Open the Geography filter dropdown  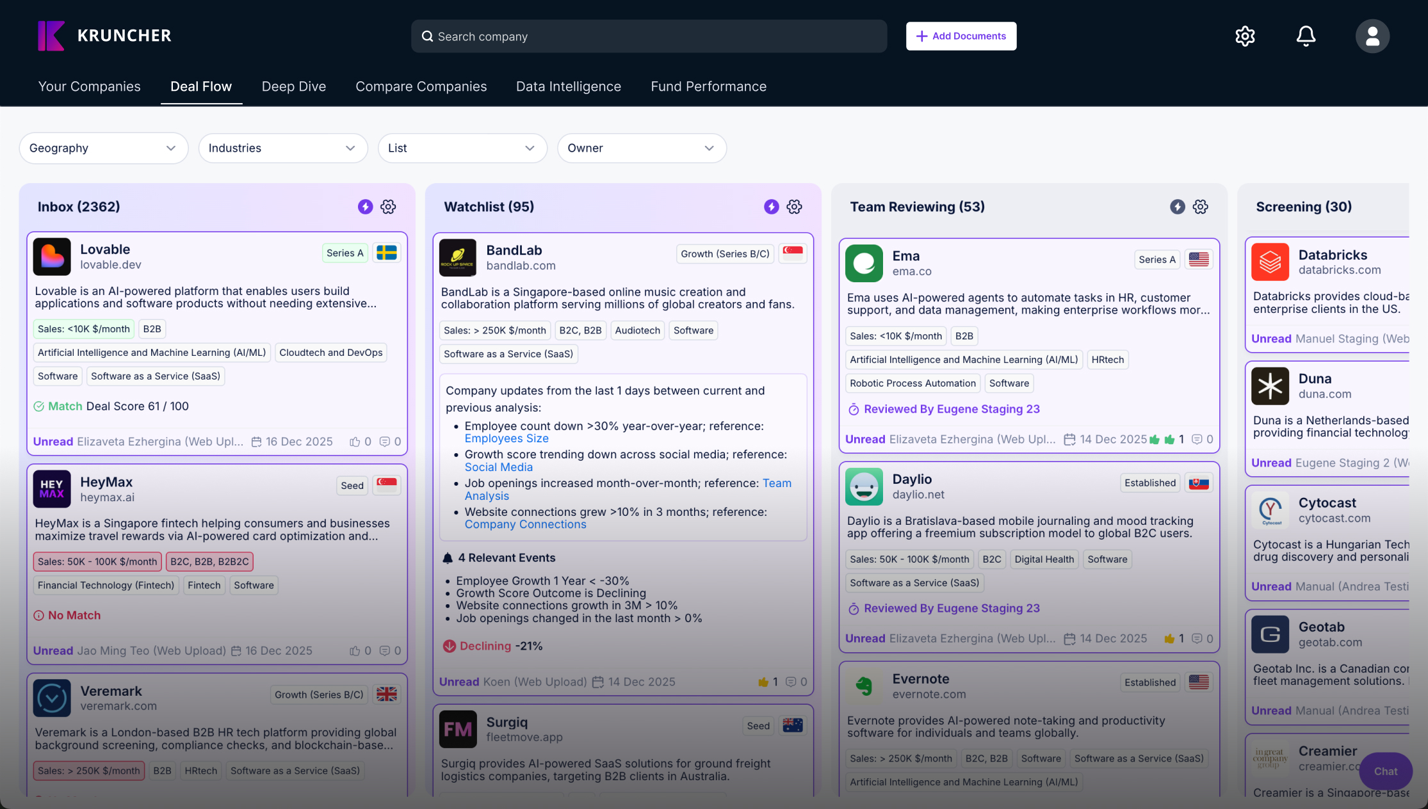point(103,148)
